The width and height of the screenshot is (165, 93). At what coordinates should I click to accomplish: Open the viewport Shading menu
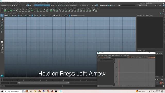[10, 14]
